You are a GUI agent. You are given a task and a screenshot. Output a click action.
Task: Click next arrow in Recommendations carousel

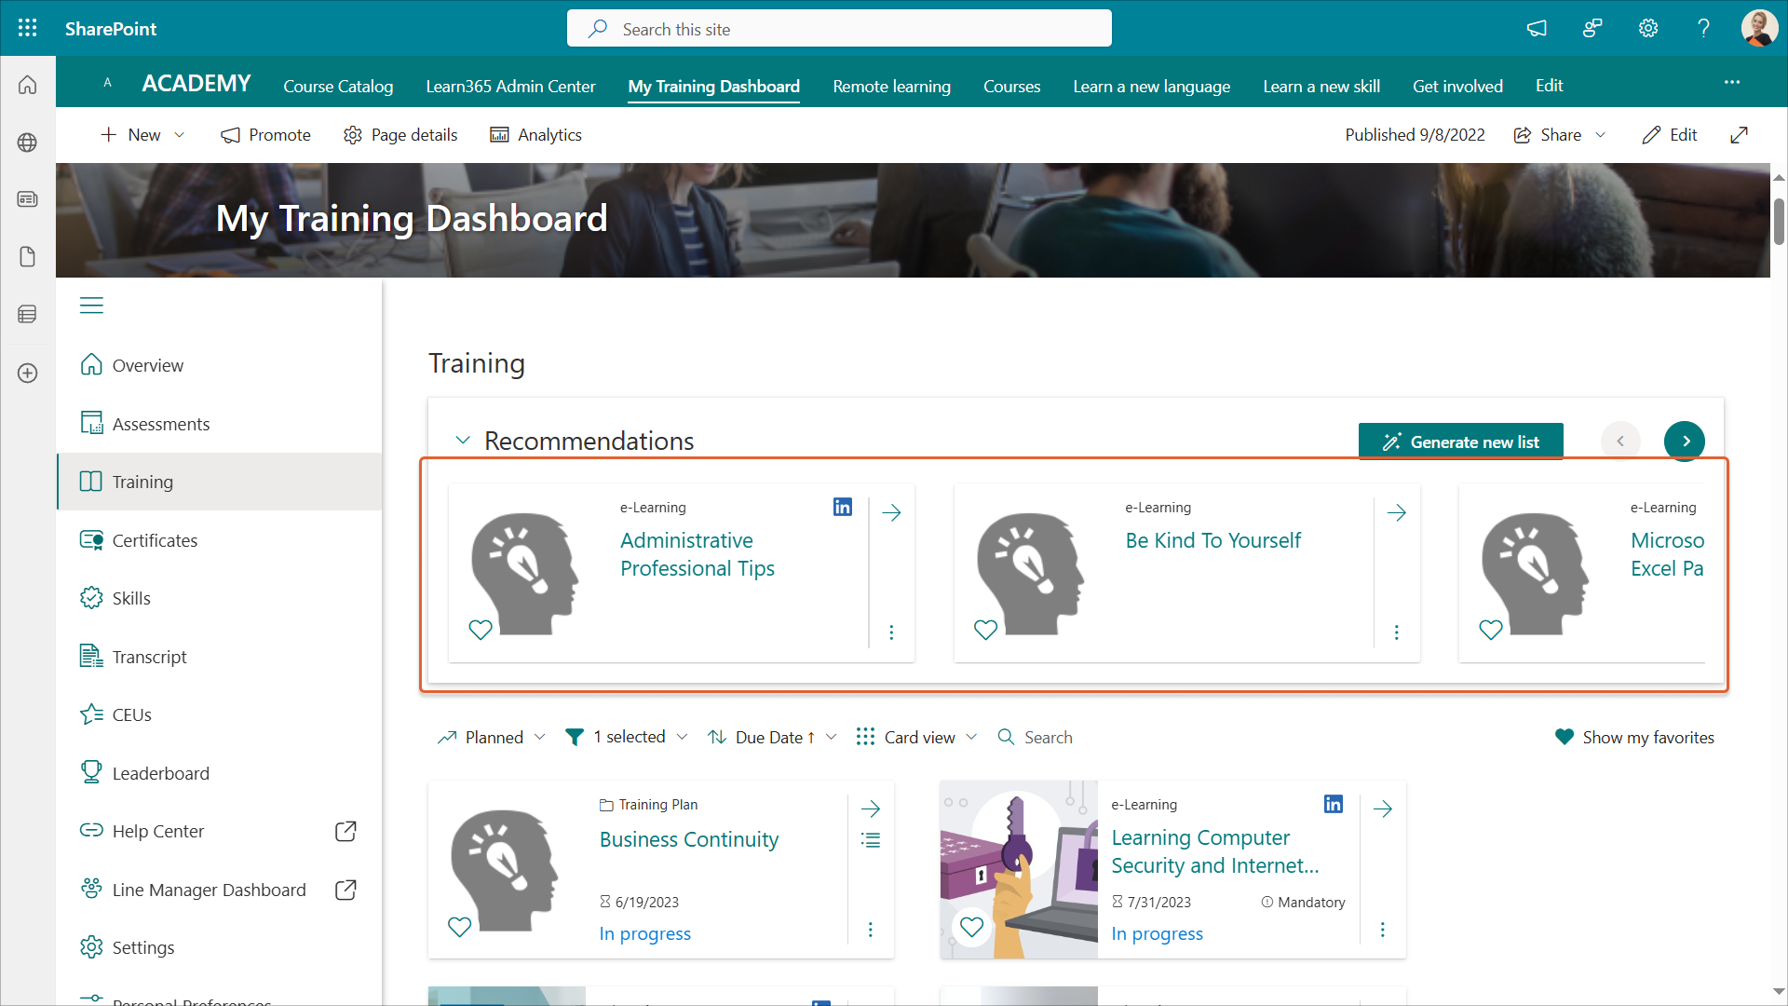tap(1685, 442)
